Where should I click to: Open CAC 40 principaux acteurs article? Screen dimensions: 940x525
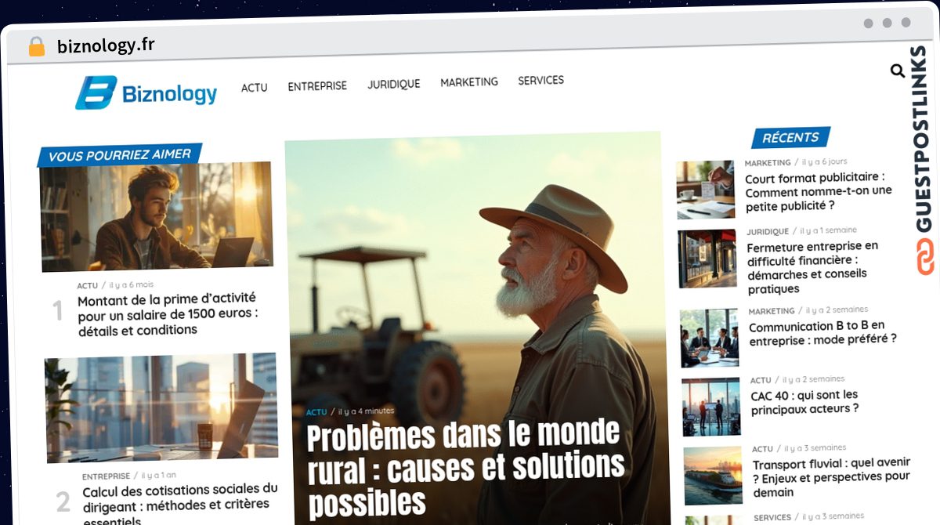click(804, 401)
